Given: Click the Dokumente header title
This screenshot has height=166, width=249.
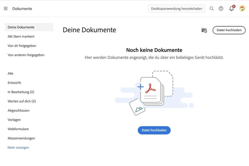Looking at the screenshot, I should [x=22, y=9].
